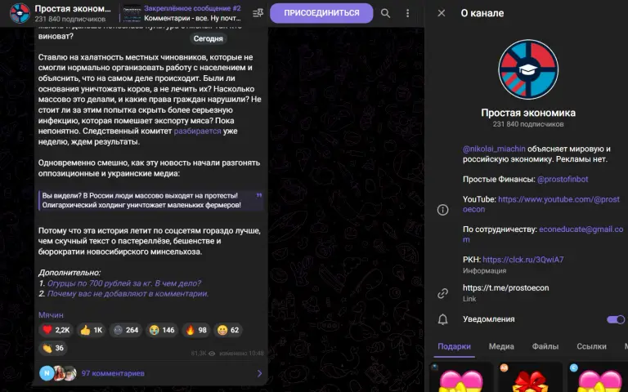Click the arrow chevron beside the comments count
Image resolution: width=628 pixels, height=392 pixels.
coord(259,373)
